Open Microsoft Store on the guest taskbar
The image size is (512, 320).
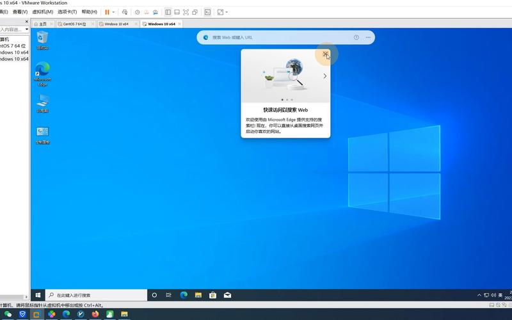pos(213,295)
